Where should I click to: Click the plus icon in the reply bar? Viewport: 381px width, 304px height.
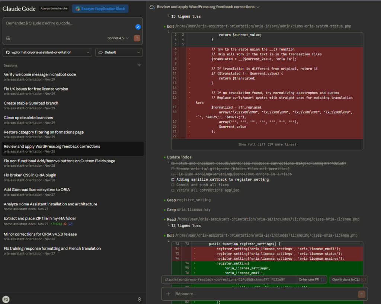[x=168, y=294]
